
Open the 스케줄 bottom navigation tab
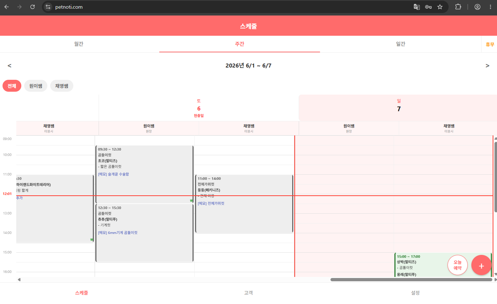tap(82, 293)
